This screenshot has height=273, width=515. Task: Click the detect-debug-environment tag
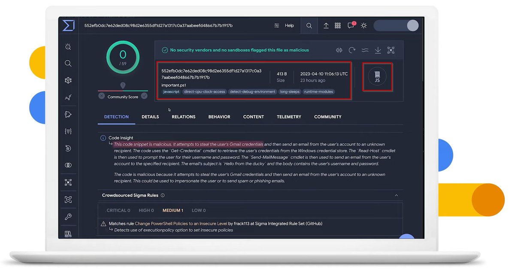tap(253, 92)
